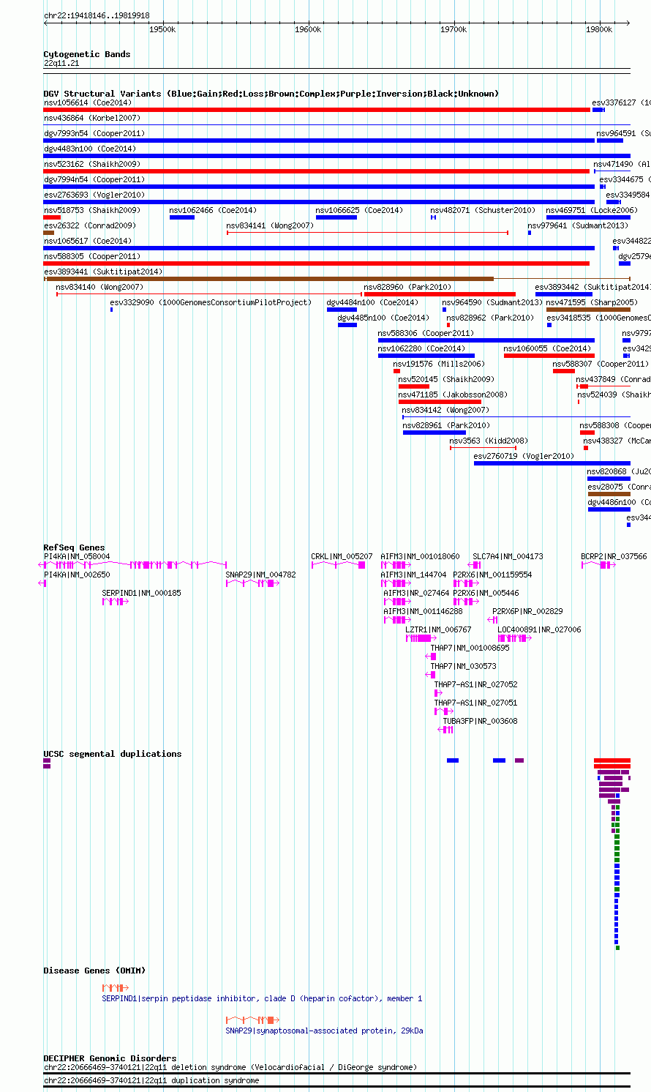Click the dgv4486n100 blue bar
Image resolution: width=651 pixels, height=1092 pixels.
tap(609, 509)
